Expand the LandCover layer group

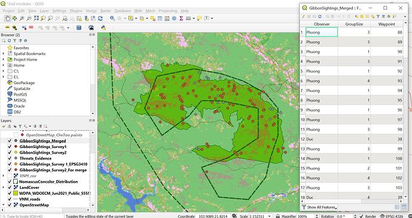pos(4,188)
